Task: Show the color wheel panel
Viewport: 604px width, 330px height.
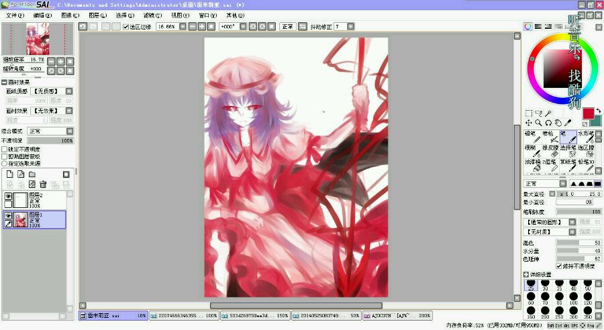Action: [x=527, y=27]
